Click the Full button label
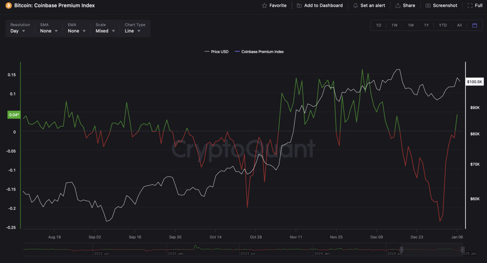Viewport: 487px width, 263px height. point(478,6)
